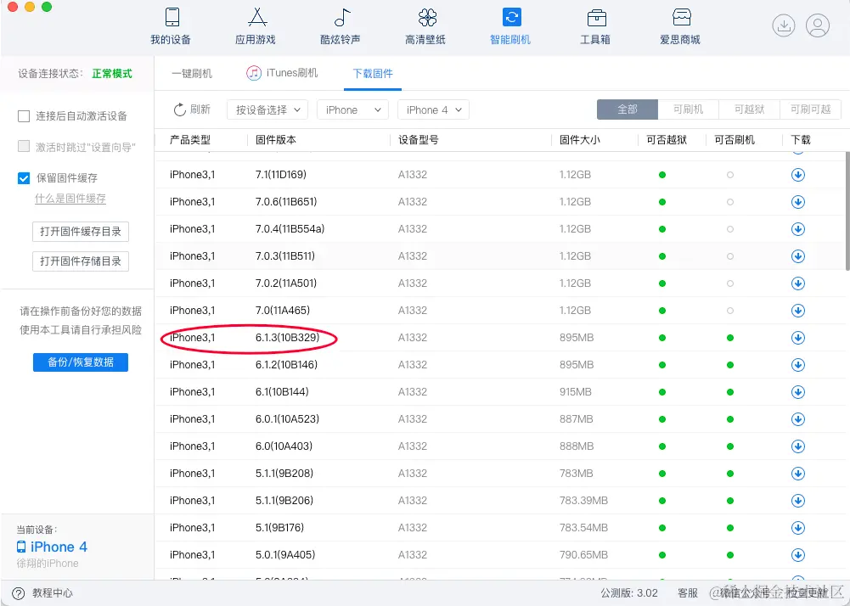Visit the 爱思商城 store
850x606 pixels.
pos(680,26)
